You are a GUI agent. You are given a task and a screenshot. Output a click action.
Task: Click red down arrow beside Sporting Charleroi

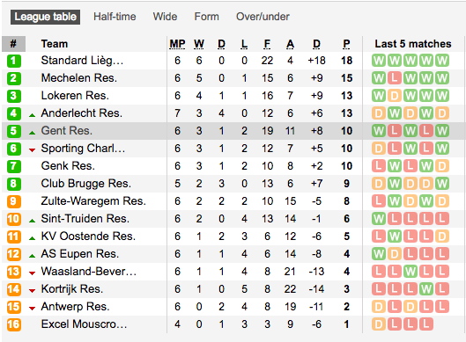32,150
